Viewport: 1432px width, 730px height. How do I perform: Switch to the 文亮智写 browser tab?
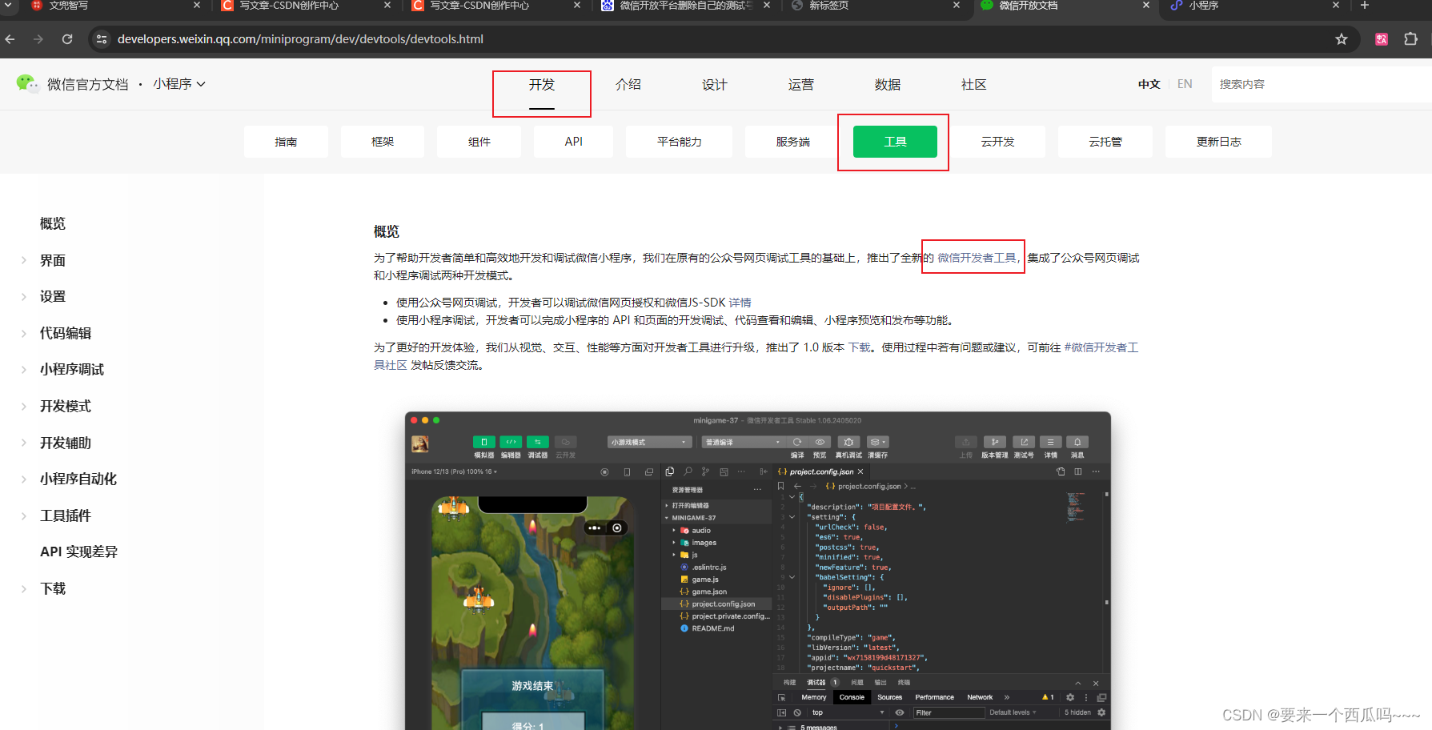pyautogui.click(x=112, y=6)
